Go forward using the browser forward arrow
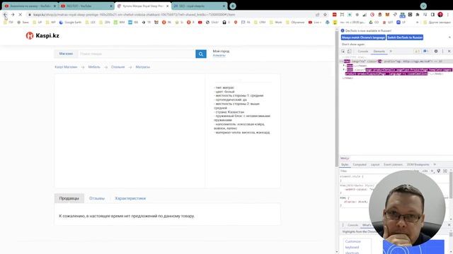 tap(13, 14)
